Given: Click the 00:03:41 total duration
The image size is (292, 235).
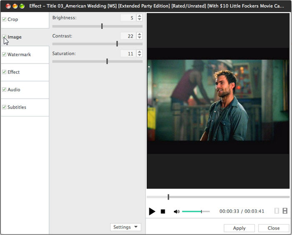Looking at the screenshot, I should 254,211.
